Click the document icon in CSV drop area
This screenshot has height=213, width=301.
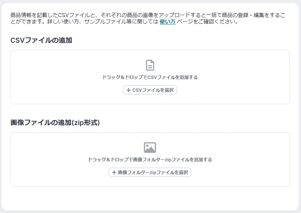[150, 65]
